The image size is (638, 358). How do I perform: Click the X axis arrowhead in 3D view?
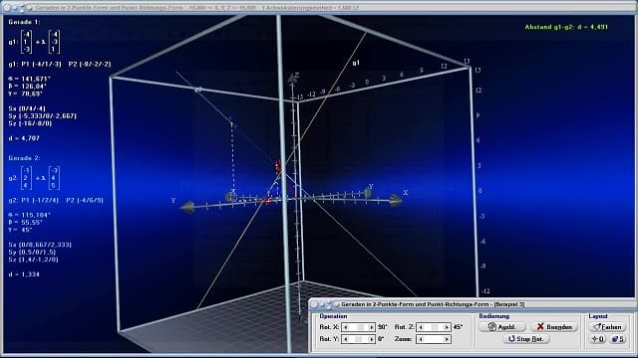(x=396, y=200)
